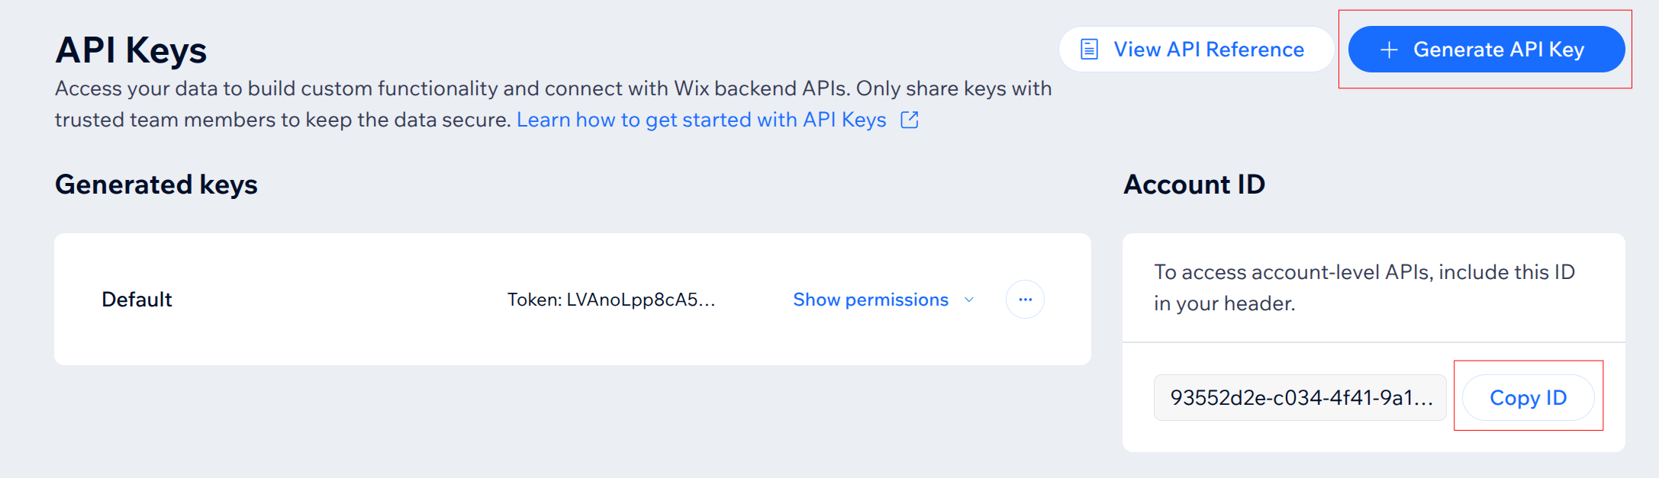Screen dimensions: 1659x478
Task: Click the token text starting with LVAnoLpp8cA5
Action: click(x=613, y=300)
